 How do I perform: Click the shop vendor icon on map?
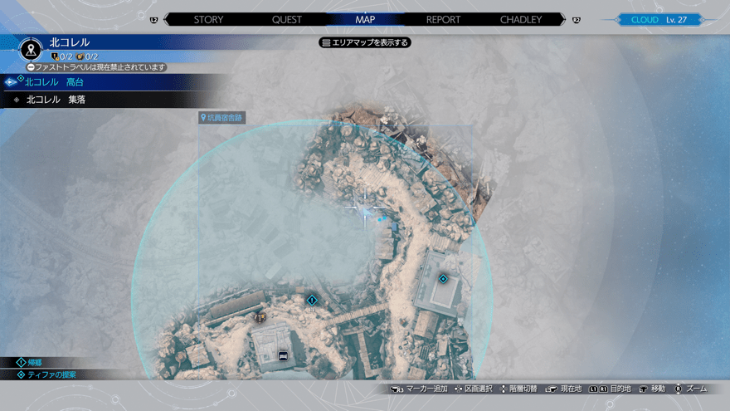tap(260, 316)
